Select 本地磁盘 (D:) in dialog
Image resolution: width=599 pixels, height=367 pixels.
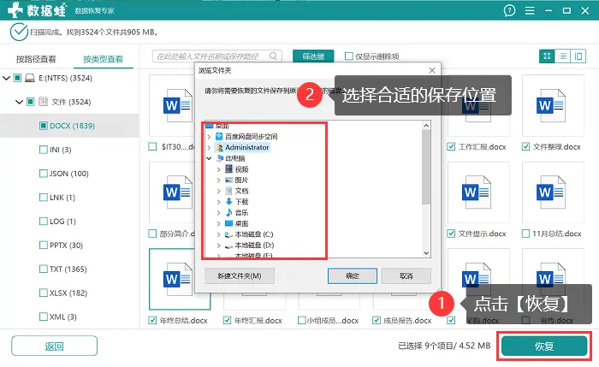pos(249,246)
